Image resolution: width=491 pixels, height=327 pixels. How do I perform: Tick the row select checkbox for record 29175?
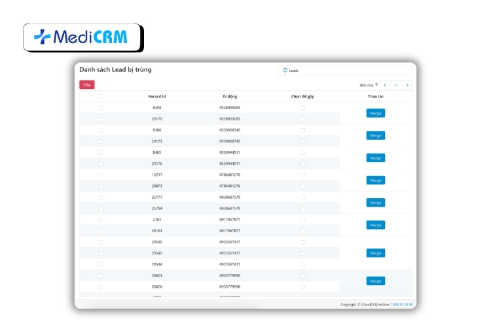pos(101,119)
